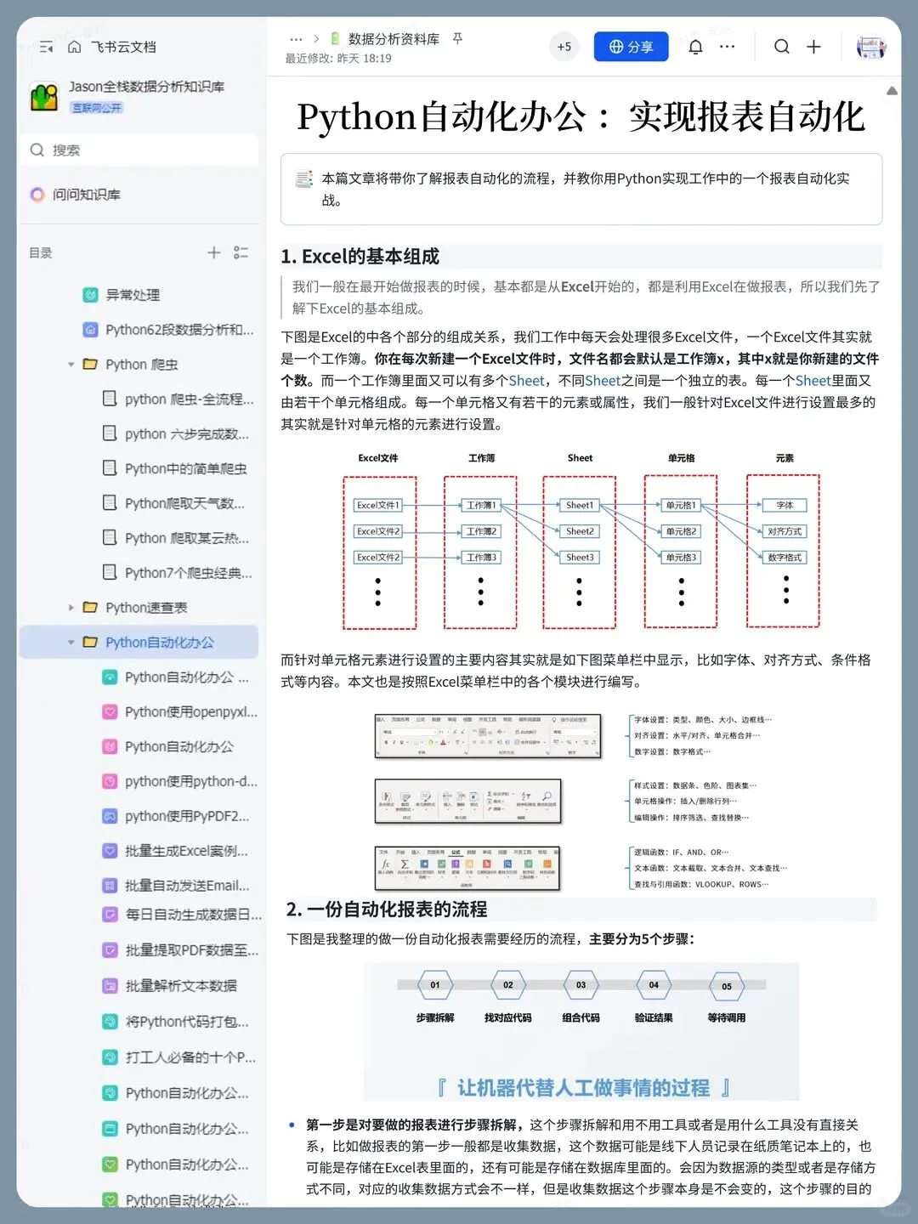
Task: Click the summary callout note icon
Action: 304,178
